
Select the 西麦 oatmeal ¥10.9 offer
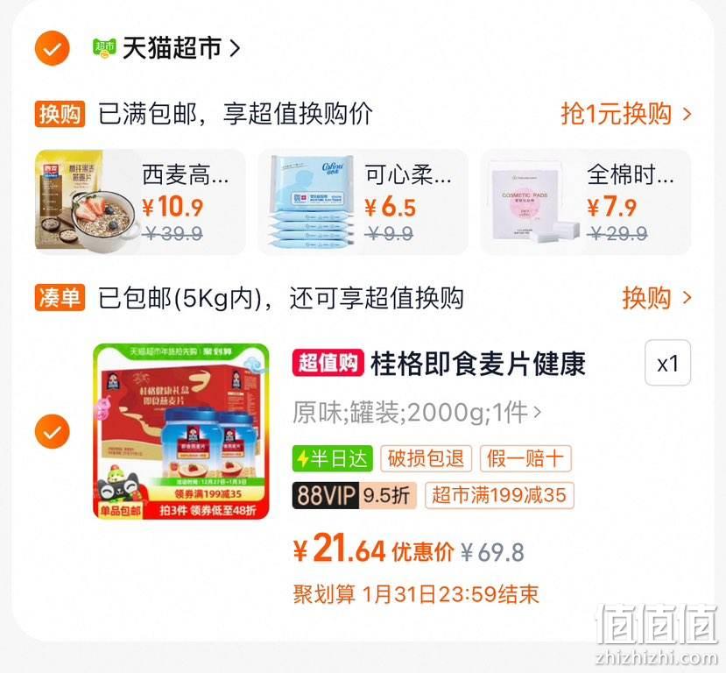point(140,202)
